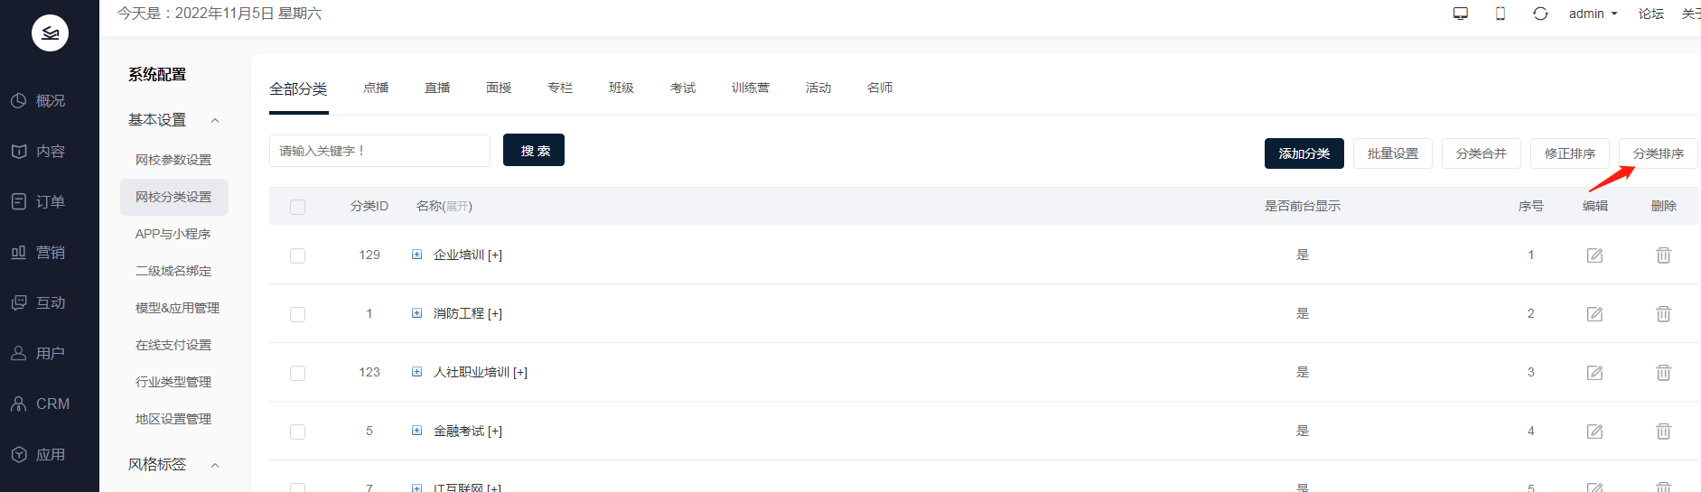Check the checkbox for category ID 123
Screen dimensions: 1701x492
click(297, 373)
